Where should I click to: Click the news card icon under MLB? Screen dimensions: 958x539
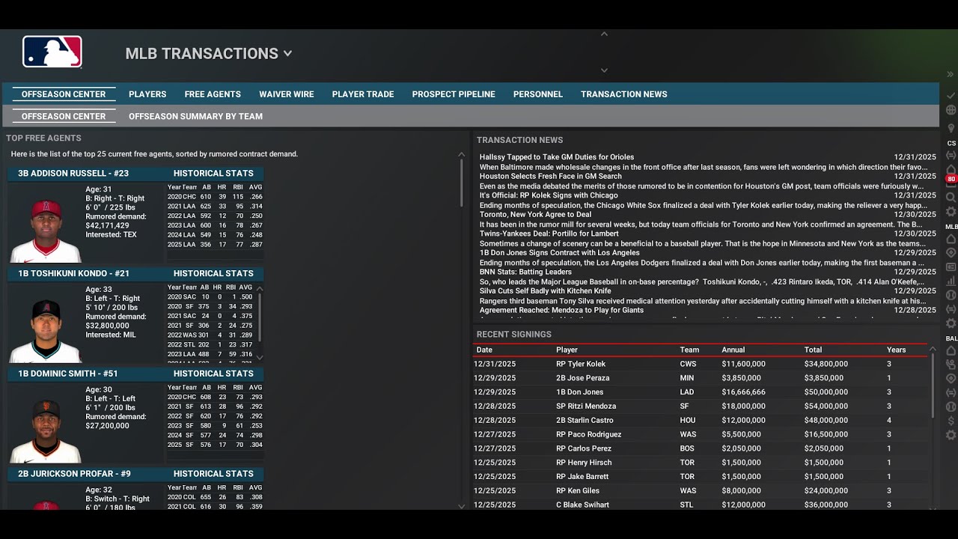tap(951, 267)
